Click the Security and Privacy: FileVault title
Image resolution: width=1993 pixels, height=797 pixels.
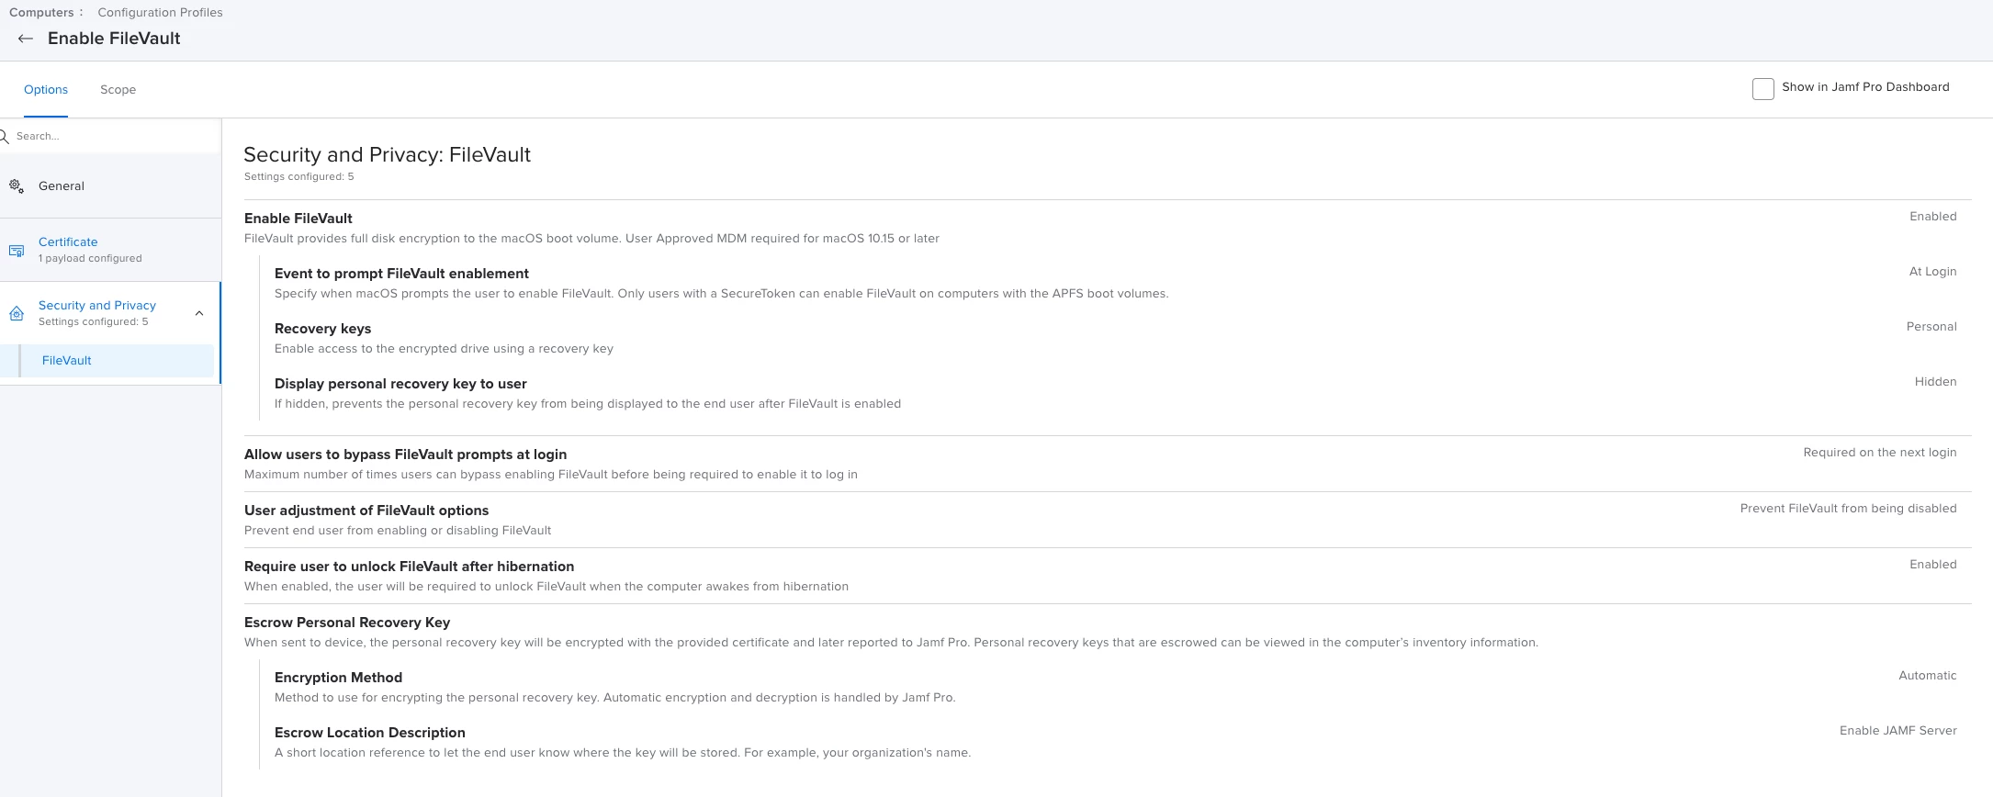point(387,154)
